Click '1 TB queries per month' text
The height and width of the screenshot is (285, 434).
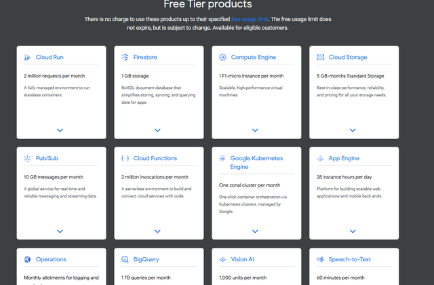coord(146,278)
